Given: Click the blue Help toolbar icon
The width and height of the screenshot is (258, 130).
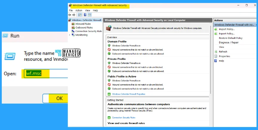Looking at the screenshot, I should pos(85,15).
